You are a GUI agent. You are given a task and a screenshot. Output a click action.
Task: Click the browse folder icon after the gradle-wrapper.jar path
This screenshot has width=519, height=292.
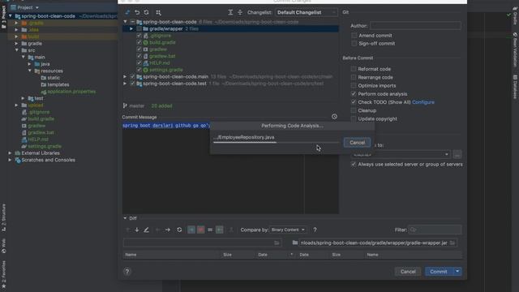(x=453, y=243)
